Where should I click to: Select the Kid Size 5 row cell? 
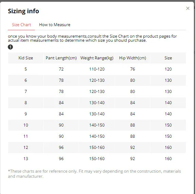tap(25, 69)
